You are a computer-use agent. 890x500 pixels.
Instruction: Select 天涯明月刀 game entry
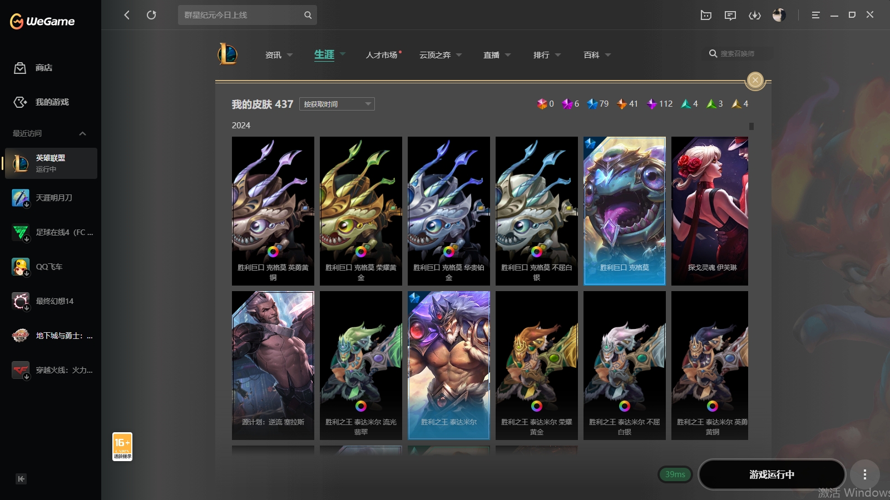point(51,198)
